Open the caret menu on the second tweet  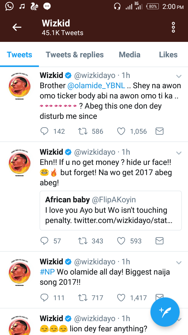point(179,153)
